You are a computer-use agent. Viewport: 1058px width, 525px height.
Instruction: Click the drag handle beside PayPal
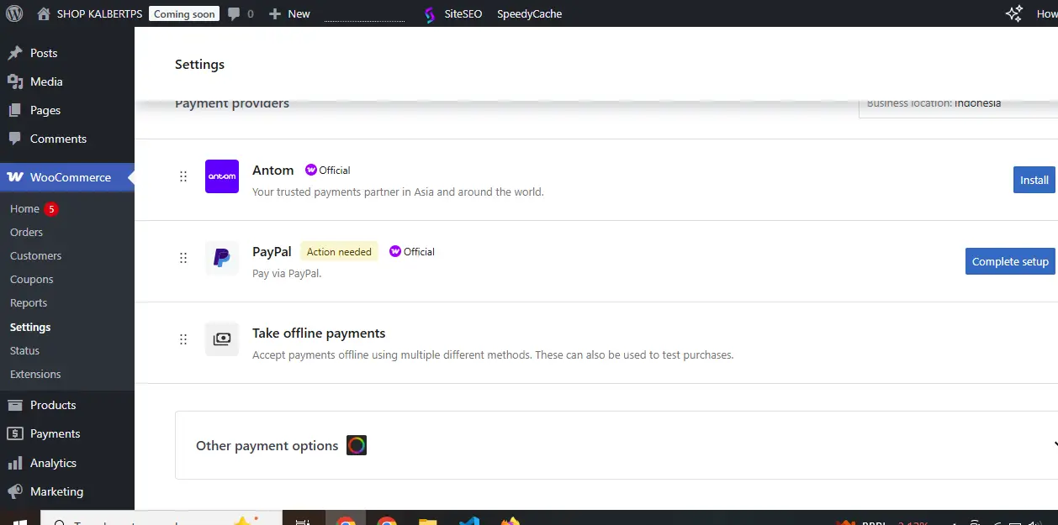coord(183,258)
